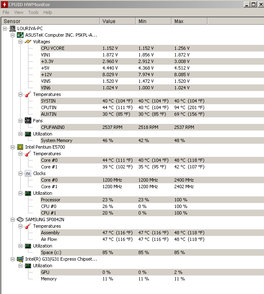Select the System Memory utilization row

[152, 140]
